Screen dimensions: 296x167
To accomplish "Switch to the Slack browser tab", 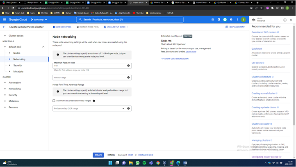I will coord(11,2).
